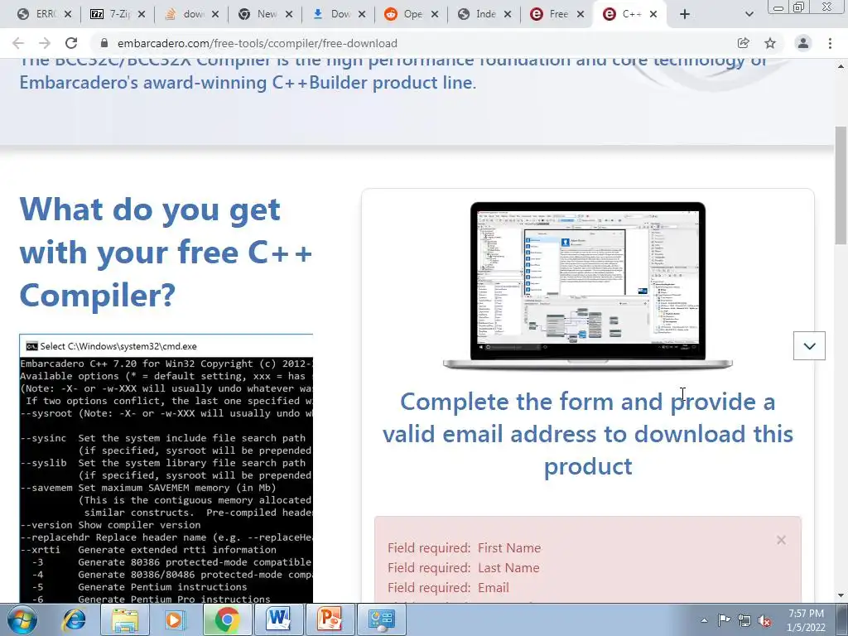Click the down chevron button on page
Viewport: 848px width, 636px height.
(809, 345)
